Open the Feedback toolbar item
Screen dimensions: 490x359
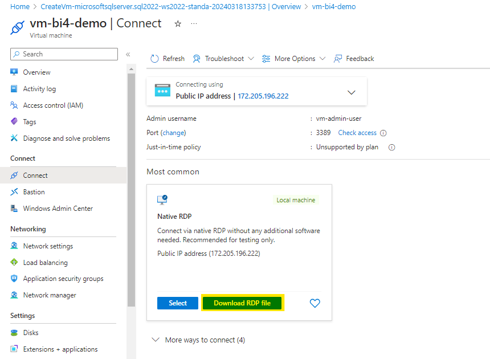click(354, 59)
